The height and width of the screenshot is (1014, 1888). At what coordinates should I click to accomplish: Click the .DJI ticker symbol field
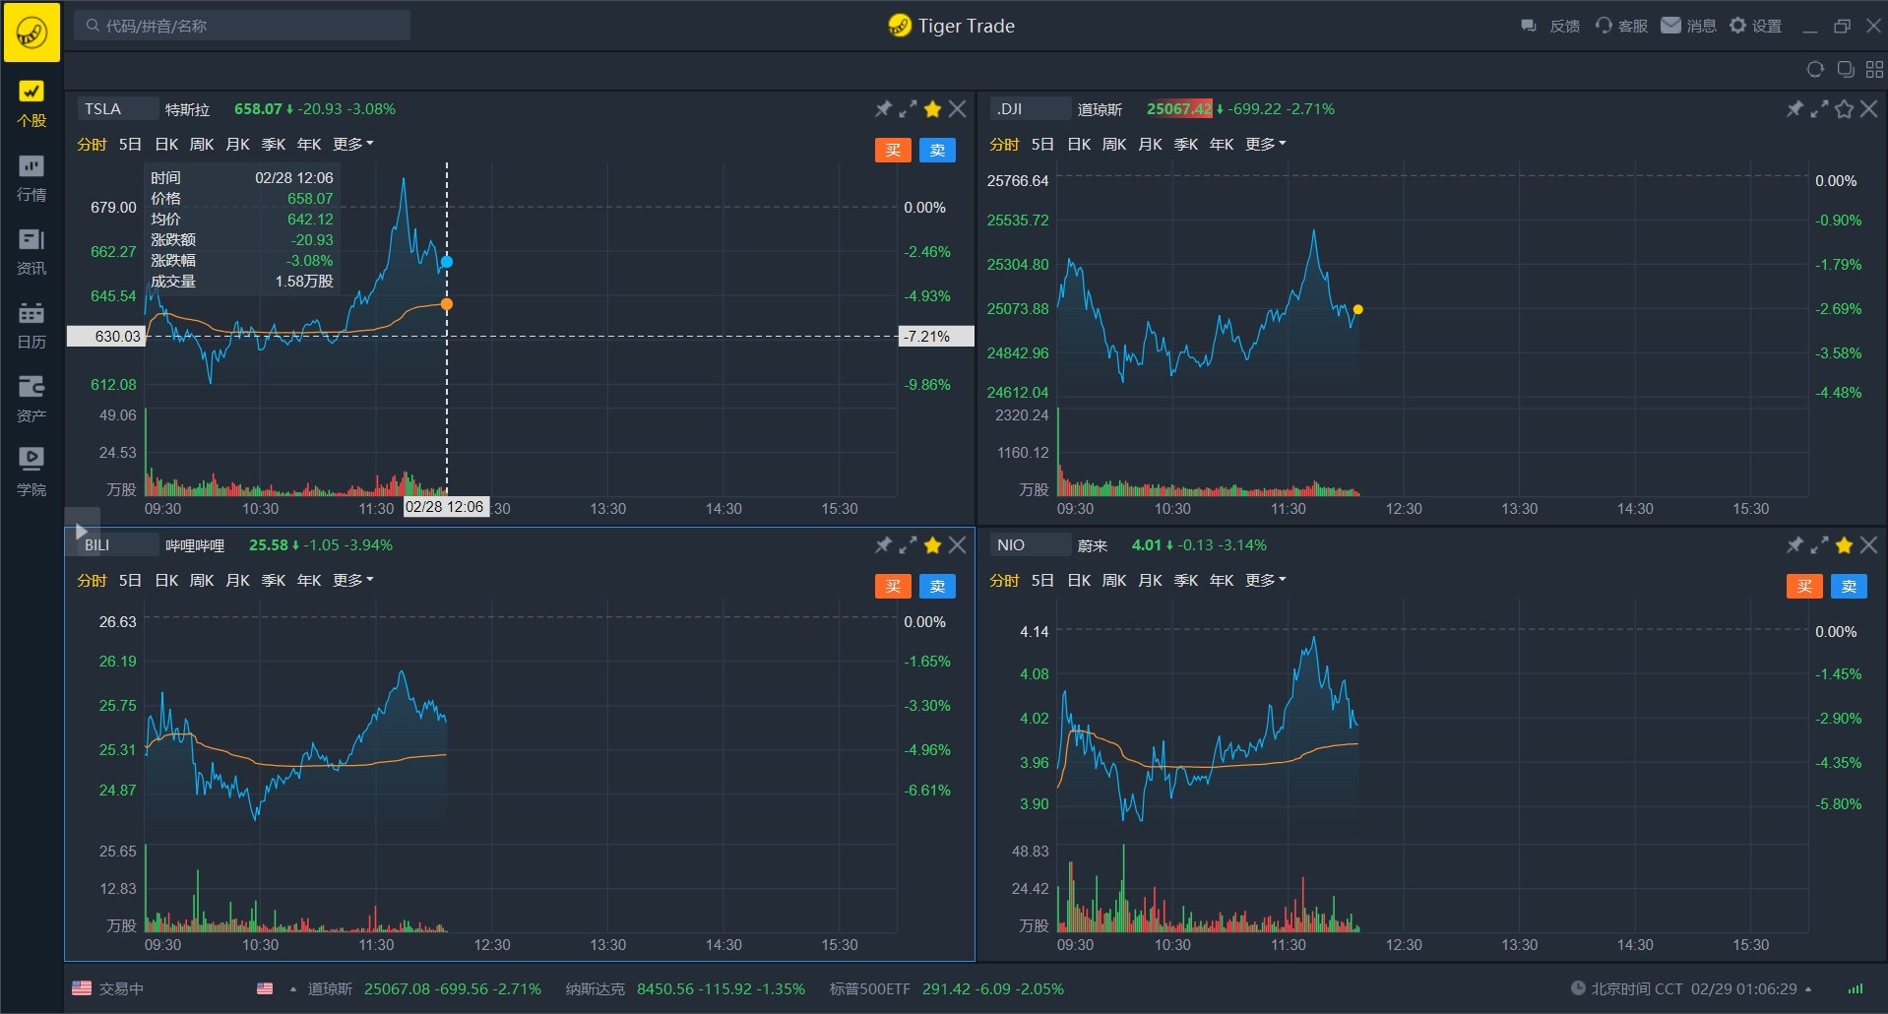(x=1031, y=108)
